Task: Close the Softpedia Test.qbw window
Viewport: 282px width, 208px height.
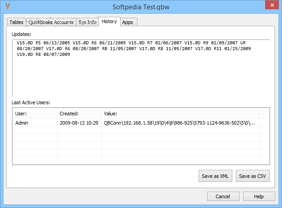Action: pyautogui.click(x=272, y=5)
